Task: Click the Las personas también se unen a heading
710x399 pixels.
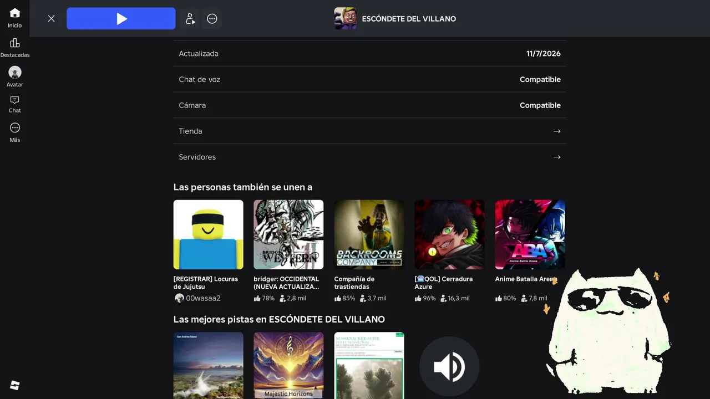Action: tap(243, 187)
